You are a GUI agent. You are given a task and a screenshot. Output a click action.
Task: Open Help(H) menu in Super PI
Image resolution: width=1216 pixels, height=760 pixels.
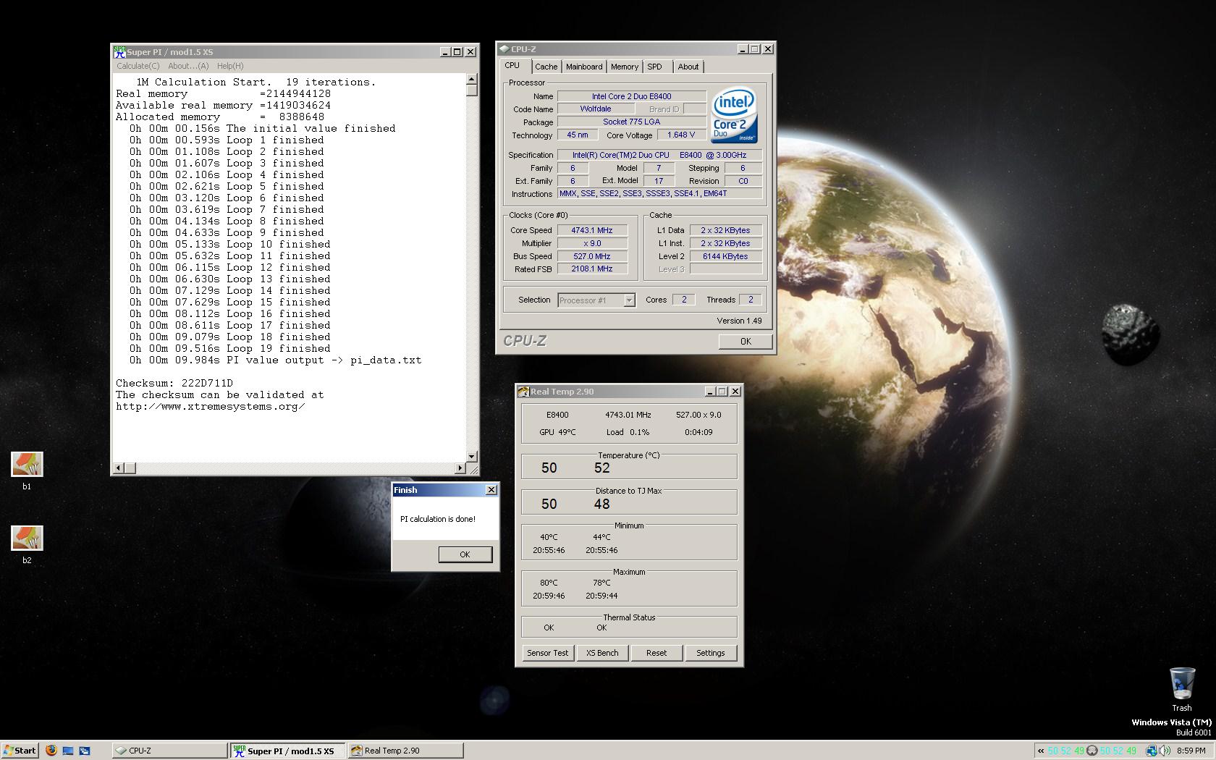(x=230, y=66)
